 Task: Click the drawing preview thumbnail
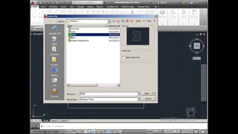click(x=138, y=36)
